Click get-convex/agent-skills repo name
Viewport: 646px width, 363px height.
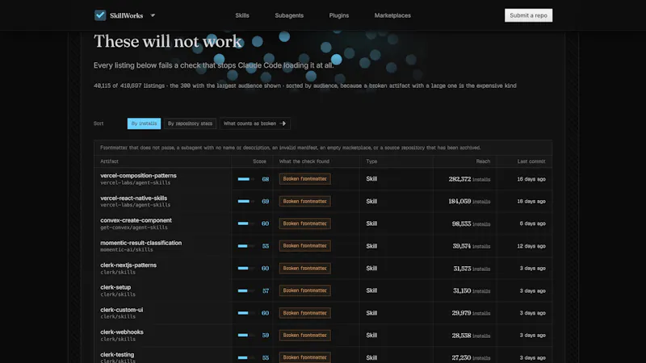pos(134,227)
